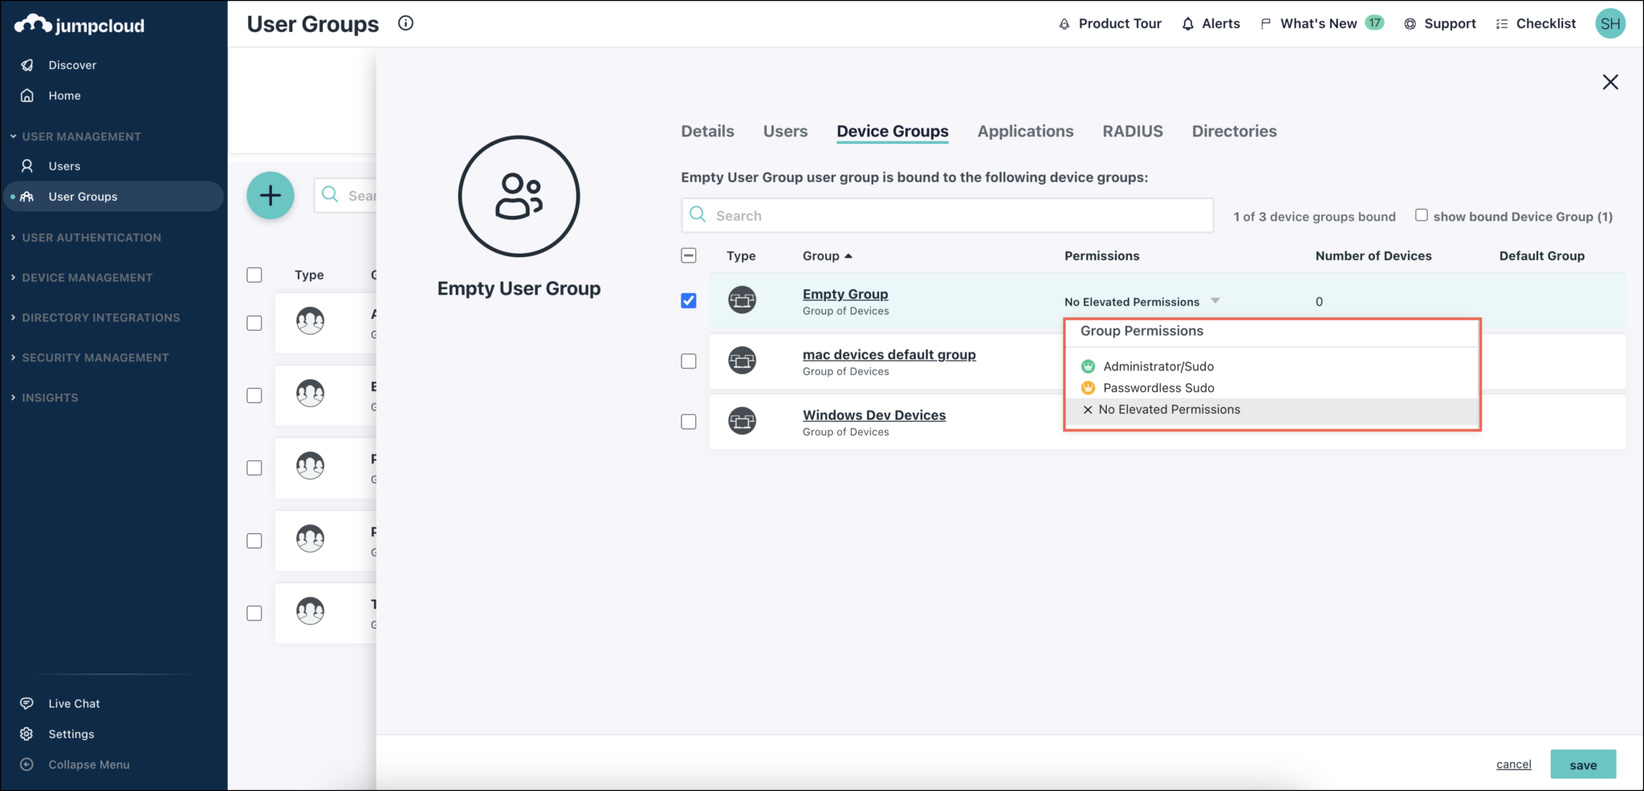Open the green plus button to add a group

[271, 195]
